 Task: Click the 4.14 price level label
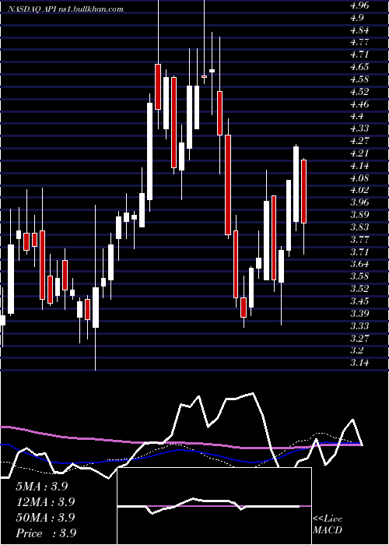[361, 166]
